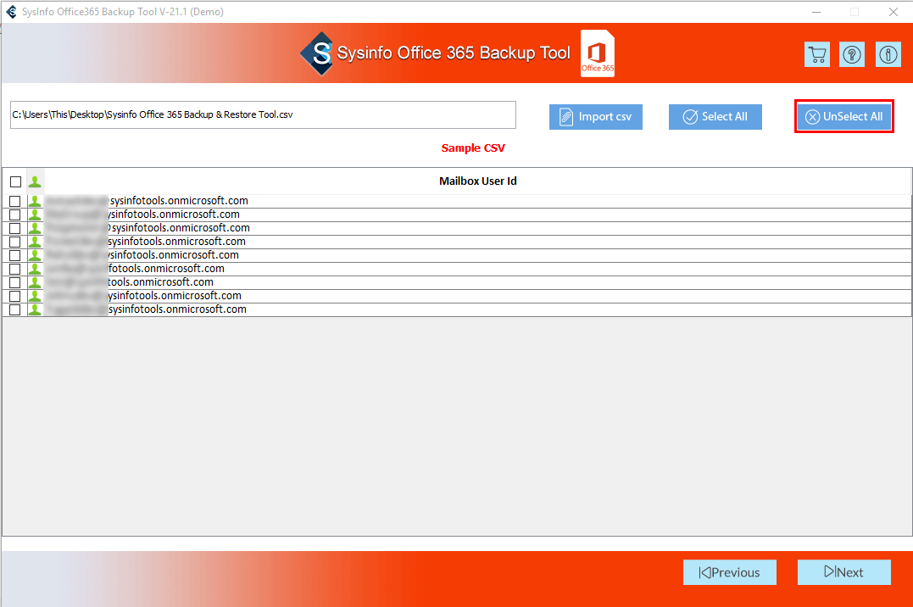Click the UnSelect All button
913x607 pixels.
(x=844, y=116)
